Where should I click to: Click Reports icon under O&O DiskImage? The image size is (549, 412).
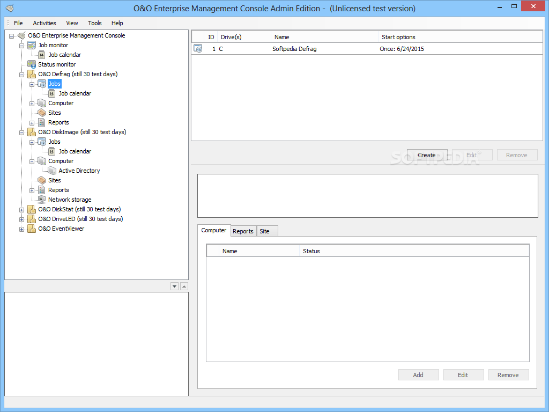tap(42, 190)
